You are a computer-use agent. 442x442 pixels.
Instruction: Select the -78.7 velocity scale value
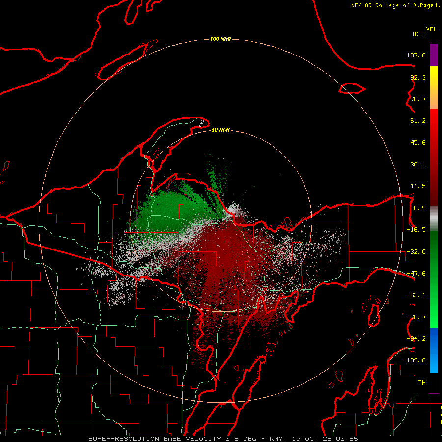416,317
